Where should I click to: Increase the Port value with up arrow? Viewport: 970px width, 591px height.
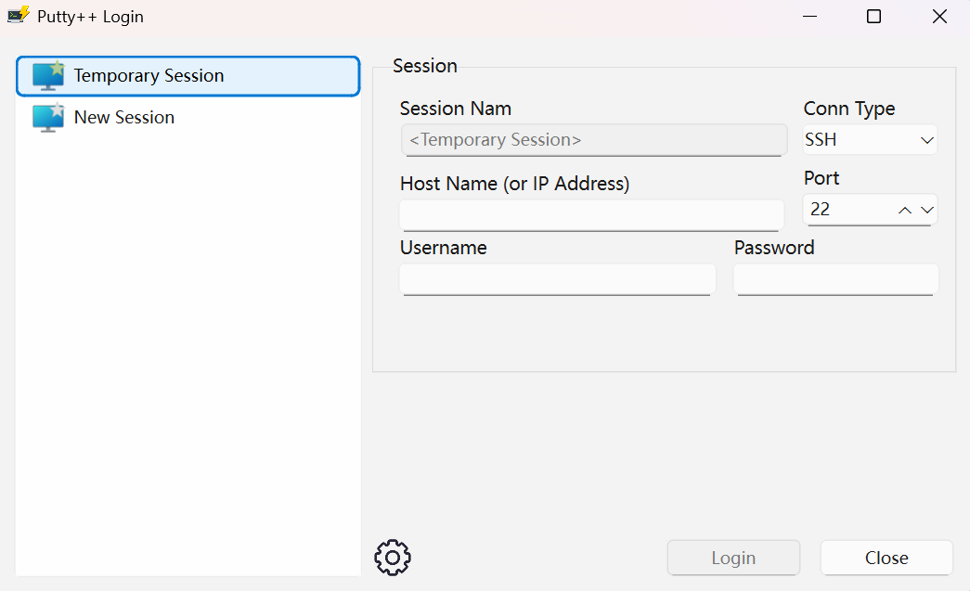(x=904, y=211)
